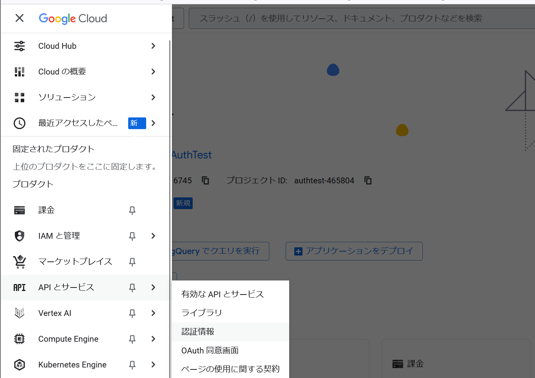Open the AuthTest project link
Screen dimensions: 535x378
point(192,155)
